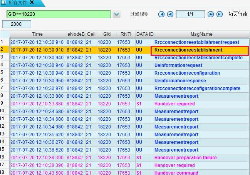Screen dimensions: 250x175
Task: Select the Ueinformationresponse message row
Action: (x=180, y=80)
